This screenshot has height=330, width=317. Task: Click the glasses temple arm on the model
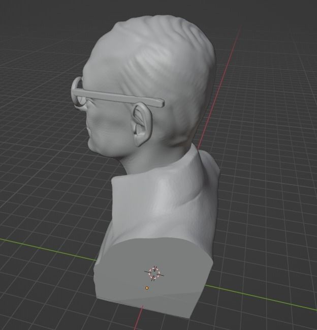click(x=118, y=98)
